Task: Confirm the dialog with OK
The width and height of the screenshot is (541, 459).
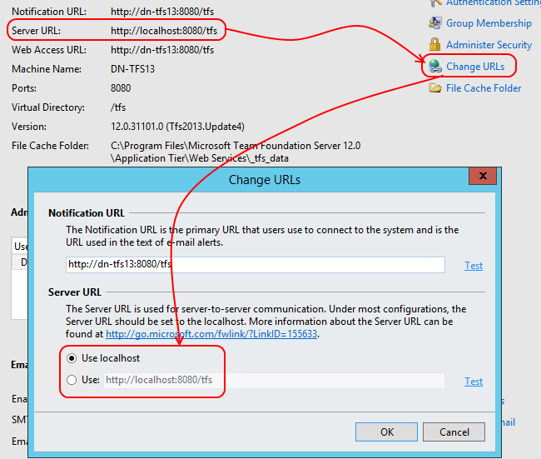Action: click(x=386, y=432)
